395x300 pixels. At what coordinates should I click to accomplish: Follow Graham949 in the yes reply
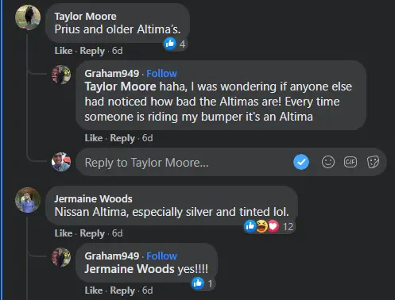tap(161, 256)
